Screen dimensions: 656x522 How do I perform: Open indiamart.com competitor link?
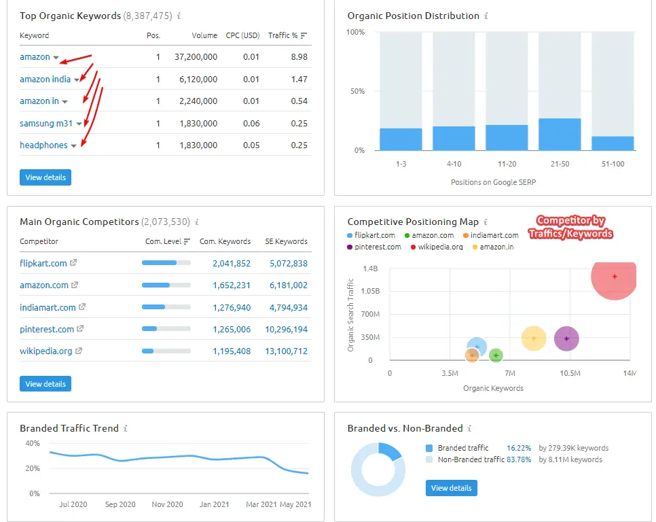click(48, 308)
